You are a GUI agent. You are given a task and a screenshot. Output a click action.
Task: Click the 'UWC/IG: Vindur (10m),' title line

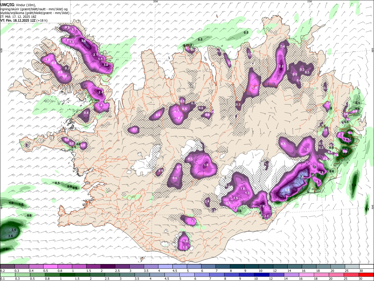pos(18,5)
